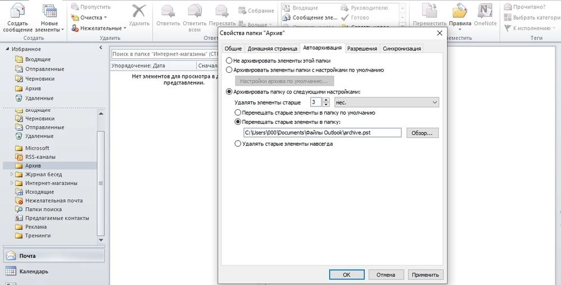This screenshot has width=561, height=285.
Task: Select Do not archive this folder option
Action: click(229, 60)
